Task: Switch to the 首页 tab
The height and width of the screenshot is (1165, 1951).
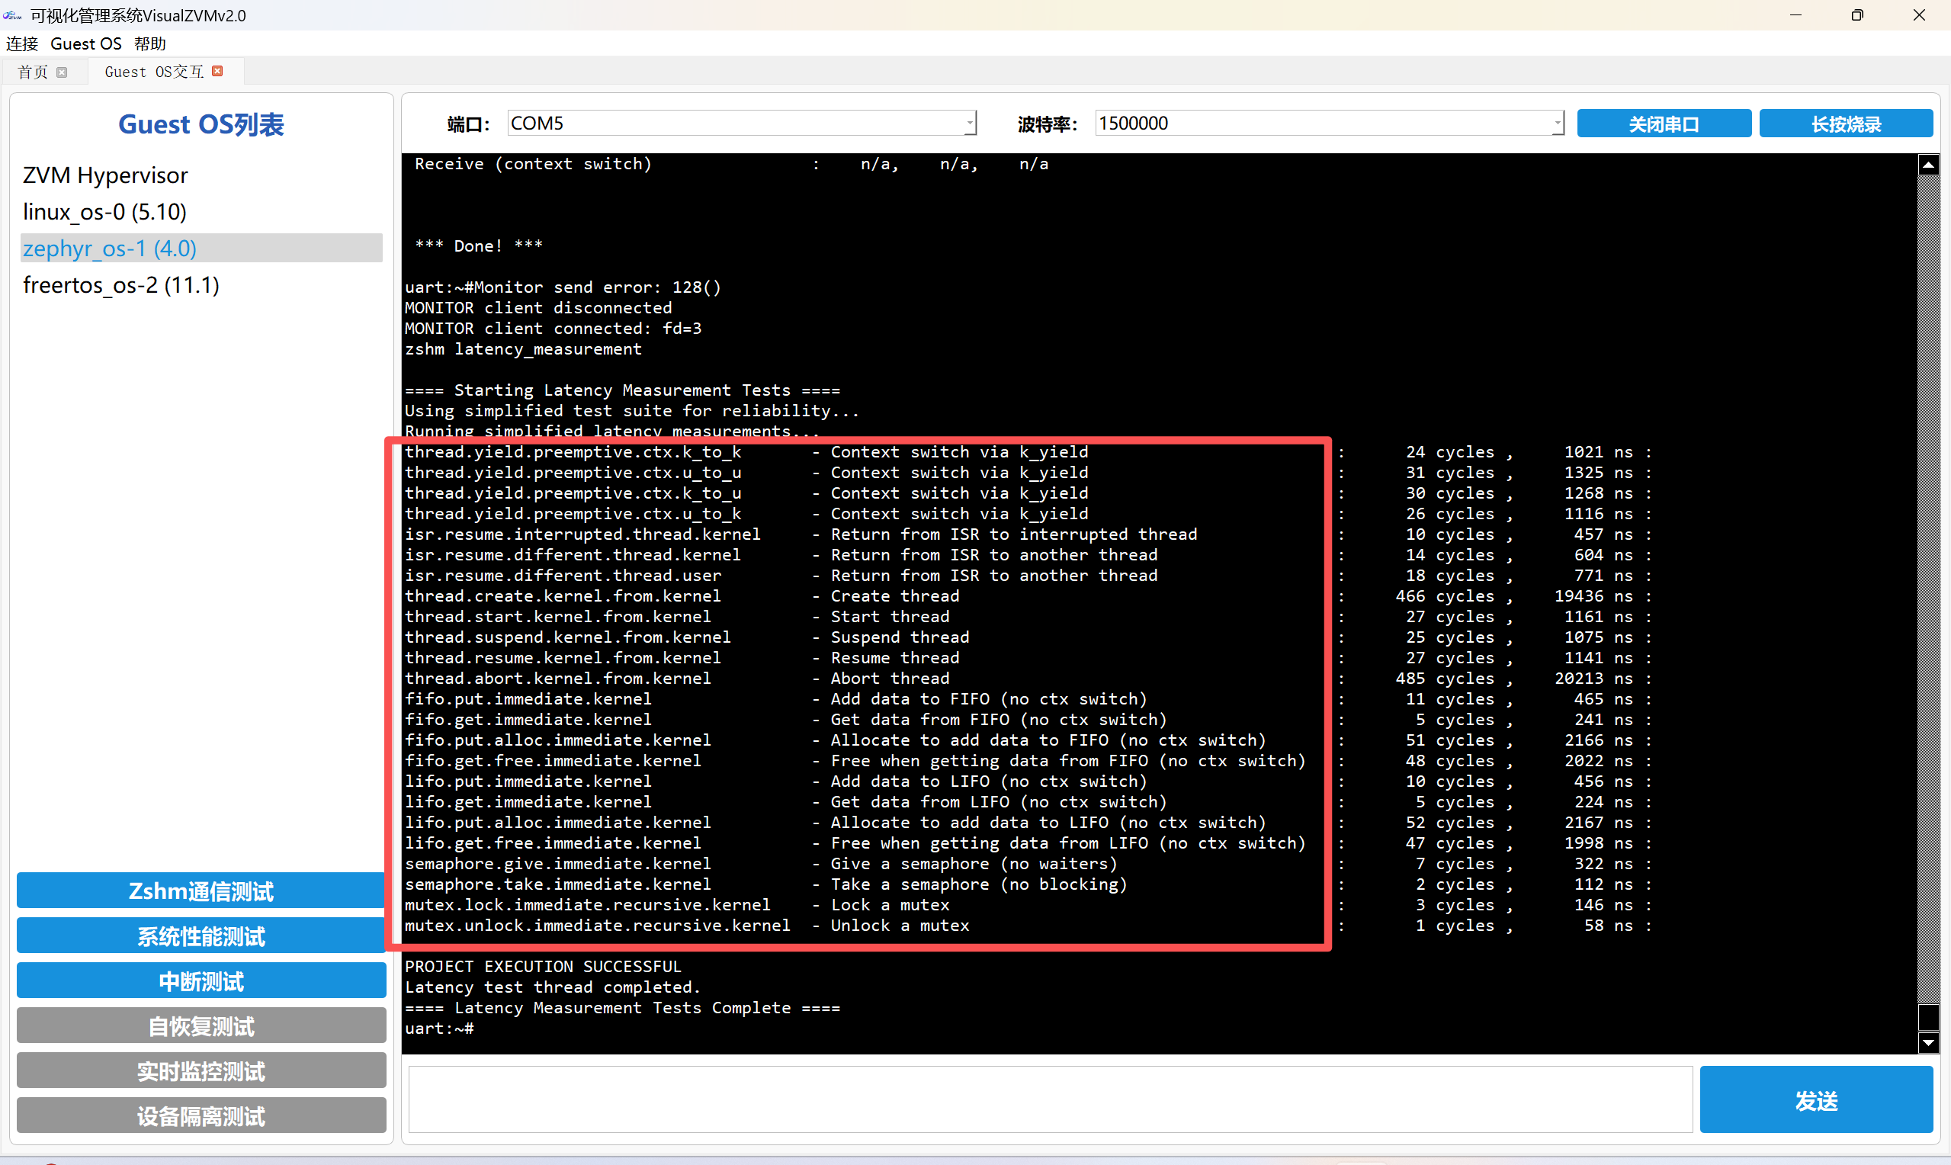Action: pos(33,72)
